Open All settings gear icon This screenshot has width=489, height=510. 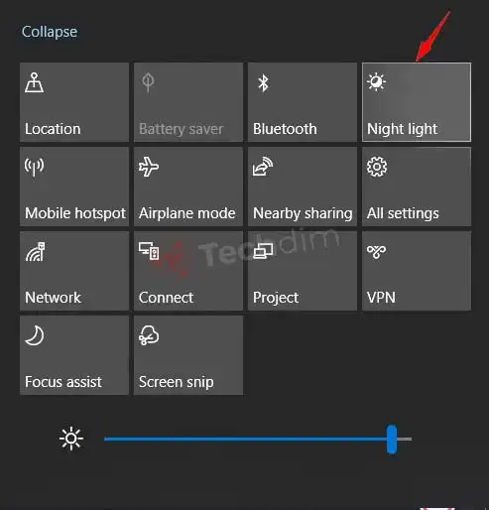pos(377,167)
